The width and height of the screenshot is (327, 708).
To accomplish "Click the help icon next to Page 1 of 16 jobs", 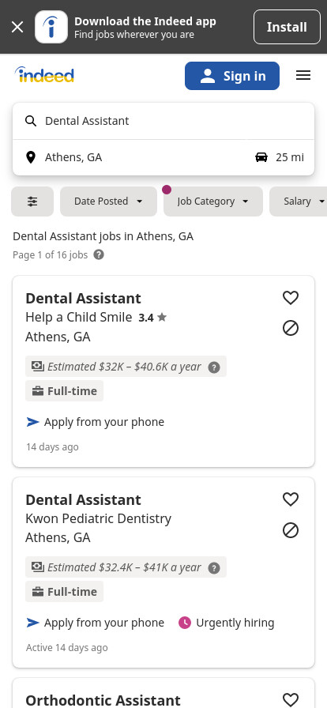I will click(x=99, y=254).
